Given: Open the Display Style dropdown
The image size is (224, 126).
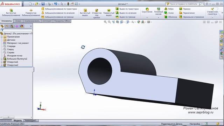Looking at the screenshot, I should click(x=130, y=22).
